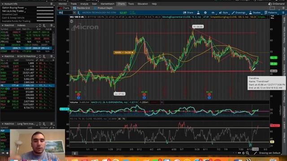
Task: Collapse the Long Term Inve... watchlist
Action: coord(3,124)
